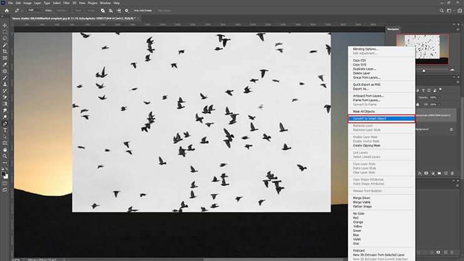The width and height of the screenshot is (464, 261).
Task: Click the Selection button in options bar
Action: [x=62, y=11]
